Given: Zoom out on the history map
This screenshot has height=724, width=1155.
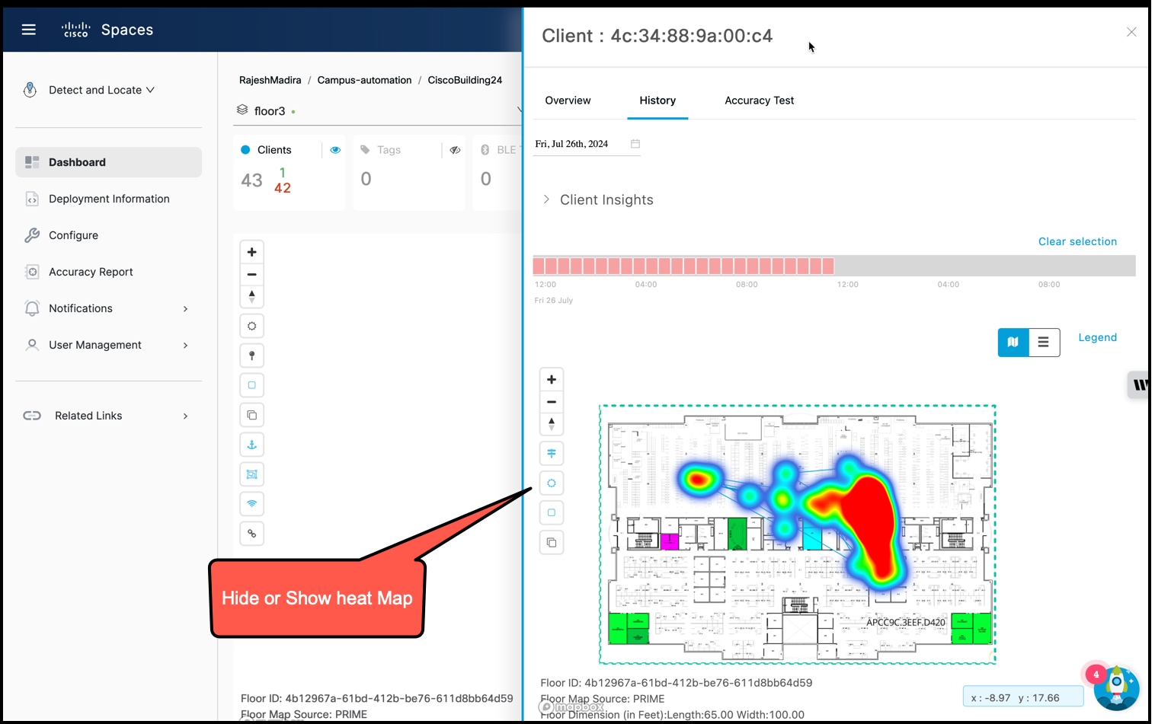Looking at the screenshot, I should [x=552, y=401].
